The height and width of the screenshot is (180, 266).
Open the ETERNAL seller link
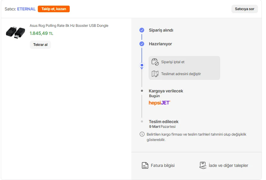[26, 9]
